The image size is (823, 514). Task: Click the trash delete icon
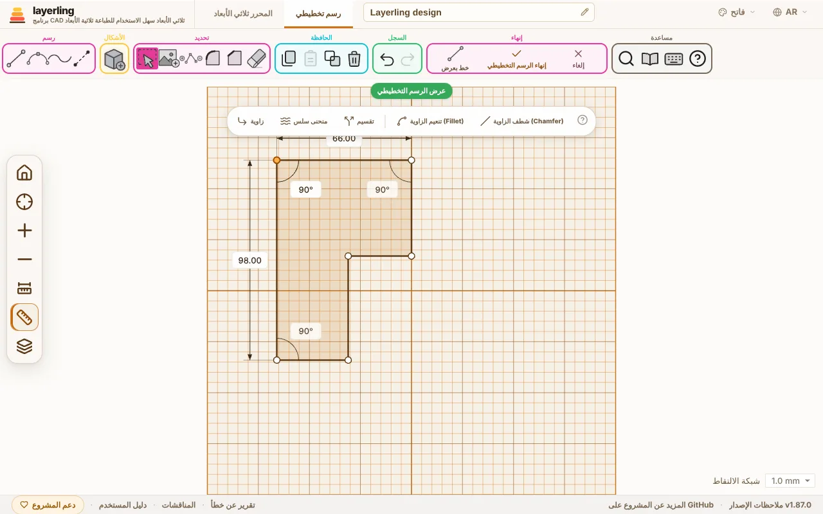(x=354, y=58)
